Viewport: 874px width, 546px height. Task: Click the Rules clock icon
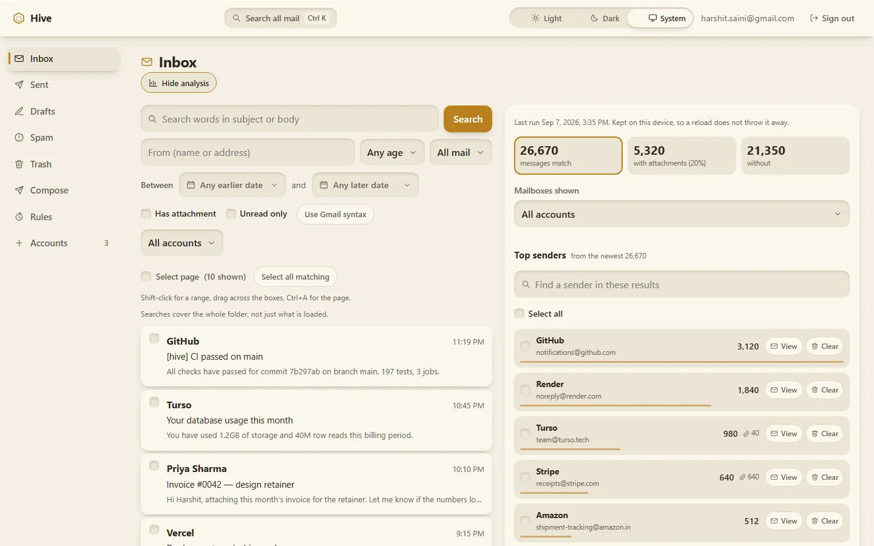click(x=19, y=217)
